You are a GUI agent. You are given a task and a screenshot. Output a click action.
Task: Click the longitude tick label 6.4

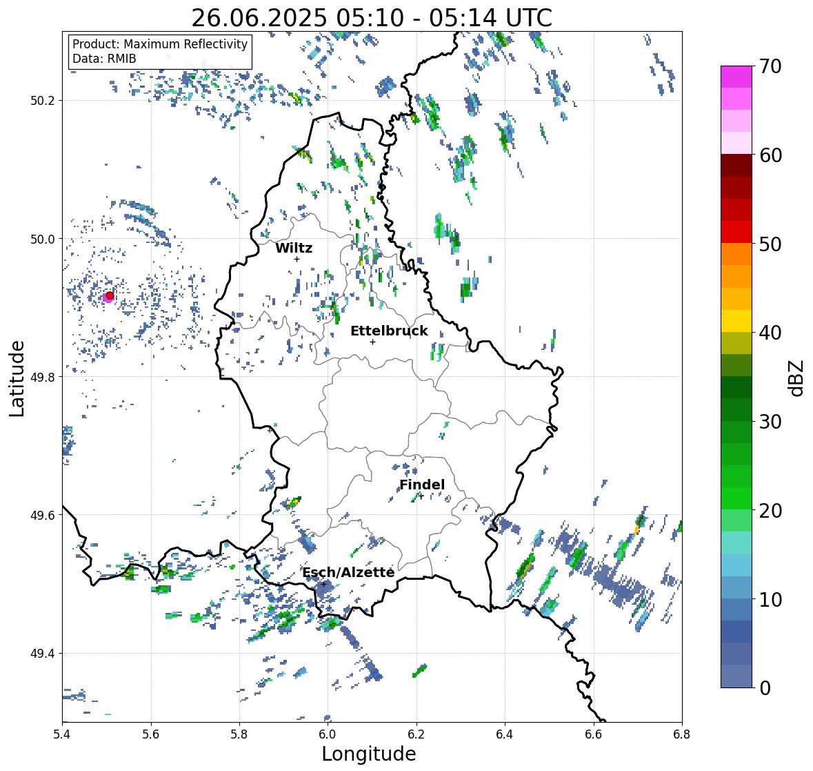click(x=505, y=734)
